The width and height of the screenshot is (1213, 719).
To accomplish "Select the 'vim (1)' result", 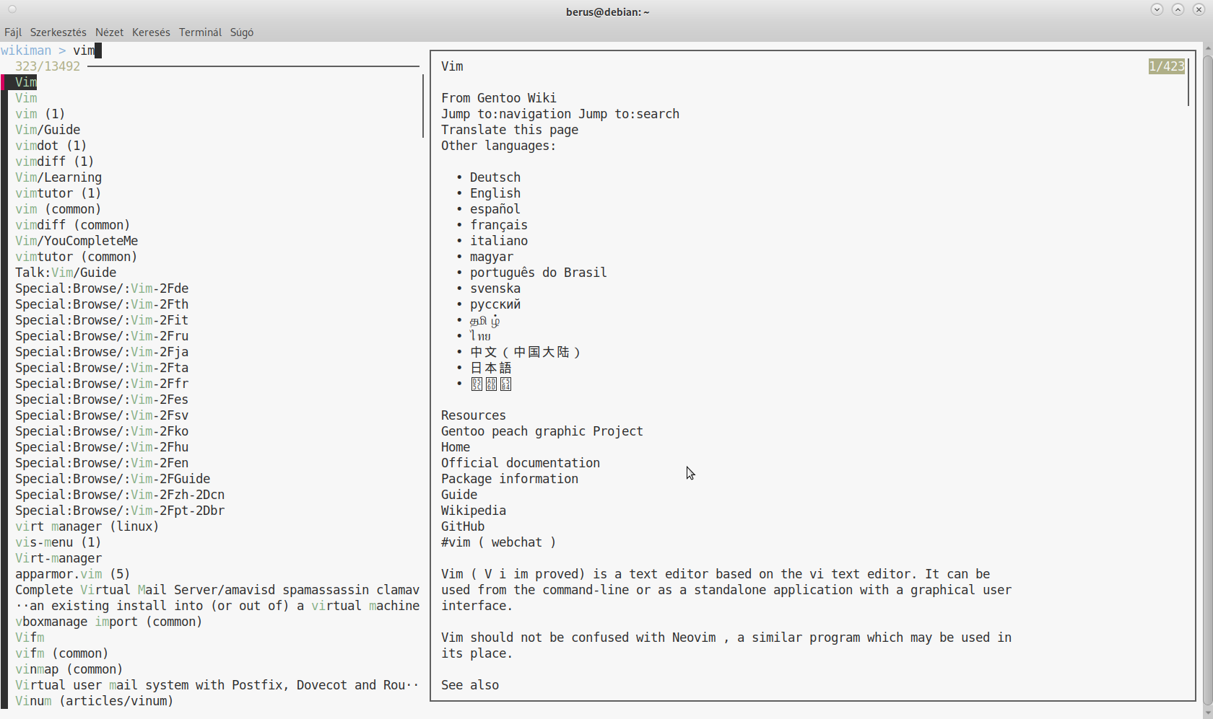I will pos(40,114).
